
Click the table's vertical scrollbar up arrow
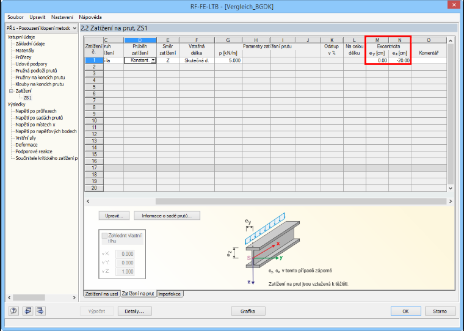(451, 40)
